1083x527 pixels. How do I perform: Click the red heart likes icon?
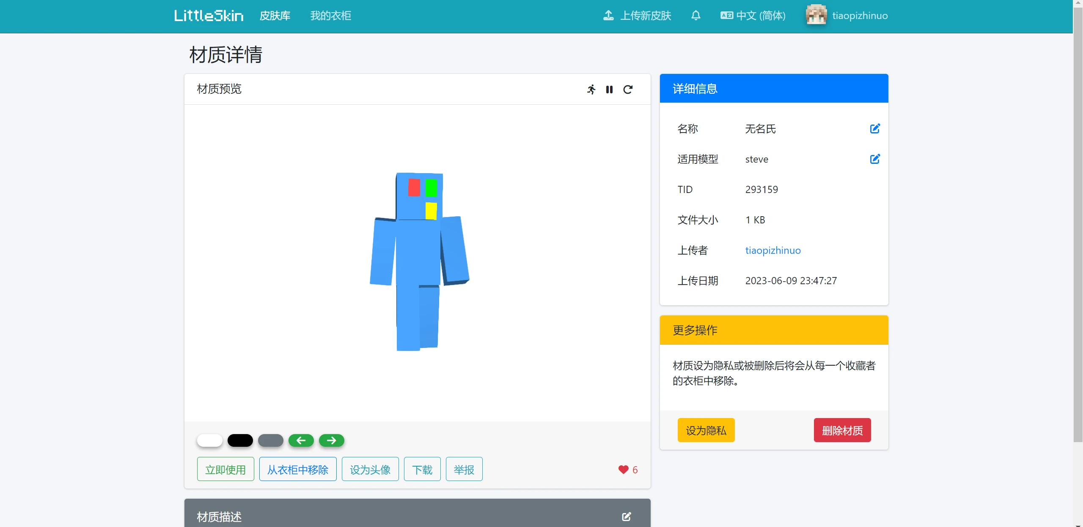coord(623,470)
